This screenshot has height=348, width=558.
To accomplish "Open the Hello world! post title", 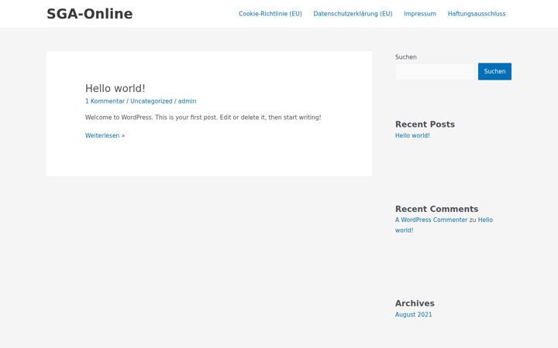I will (115, 88).
